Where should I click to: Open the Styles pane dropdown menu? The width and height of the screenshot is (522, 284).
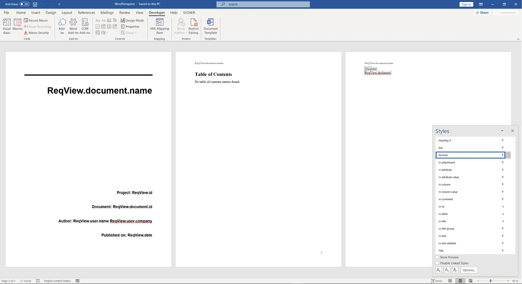pos(502,131)
